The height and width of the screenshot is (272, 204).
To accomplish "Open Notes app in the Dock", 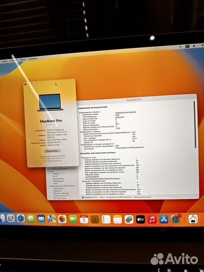I will [x=117, y=220].
